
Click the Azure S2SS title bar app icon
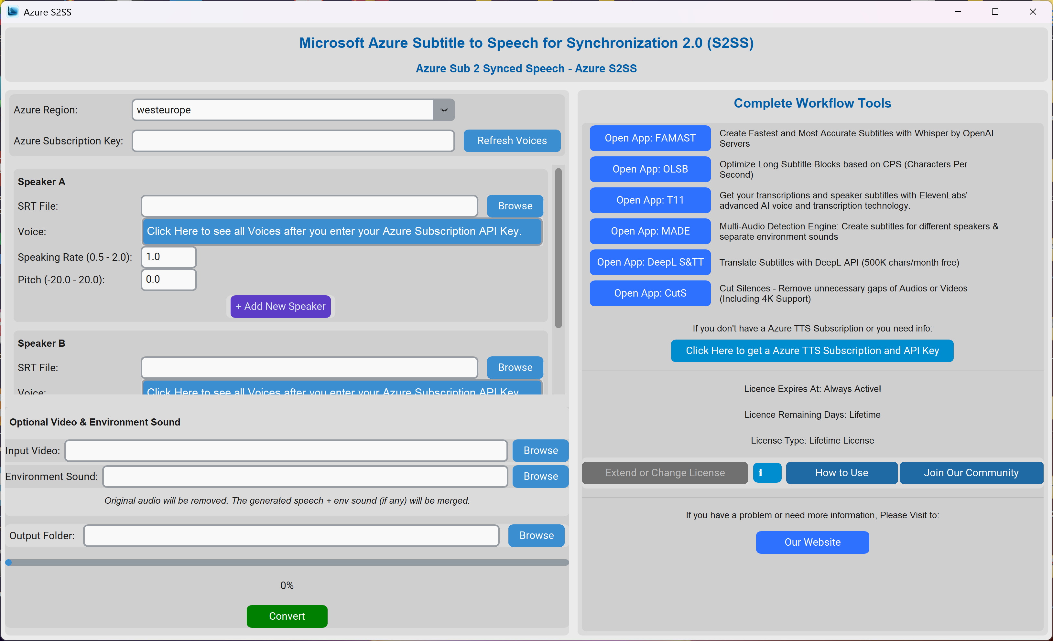coord(13,12)
